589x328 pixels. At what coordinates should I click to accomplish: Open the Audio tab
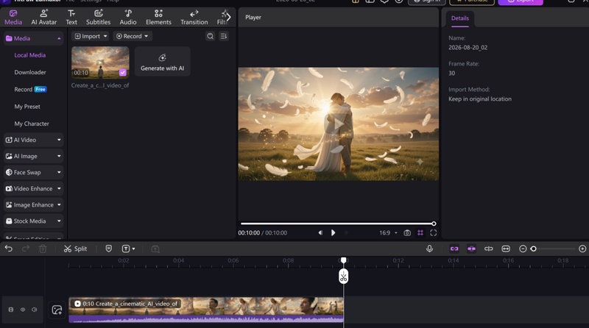127,17
